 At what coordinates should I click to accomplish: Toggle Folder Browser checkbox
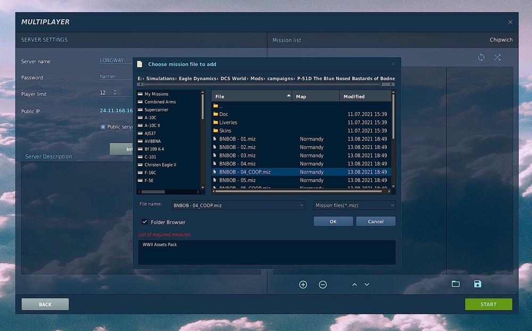[145, 222]
